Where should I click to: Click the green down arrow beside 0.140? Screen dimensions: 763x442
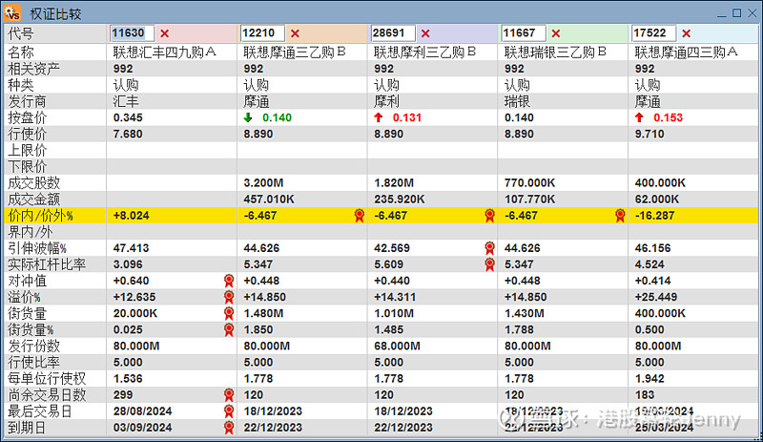(x=248, y=117)
